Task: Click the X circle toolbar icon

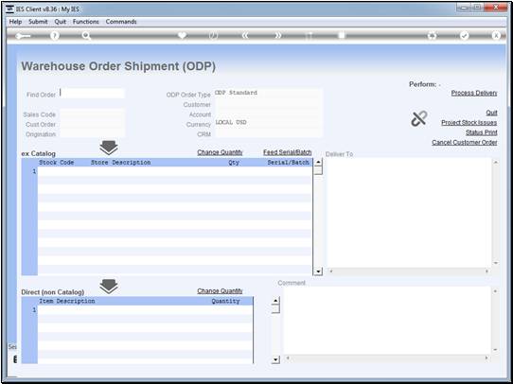Action: click(x=496, y=36)
